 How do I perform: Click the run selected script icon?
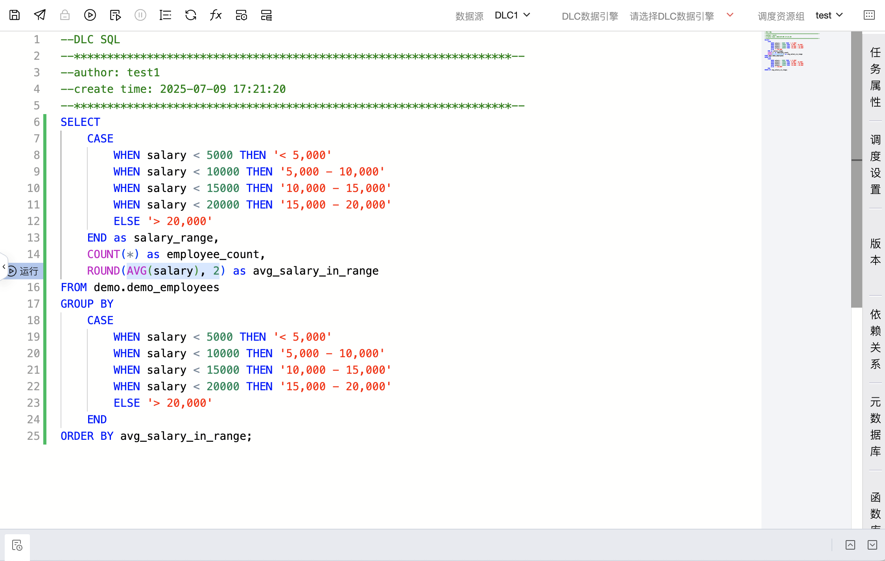click(x=115, y=15)
